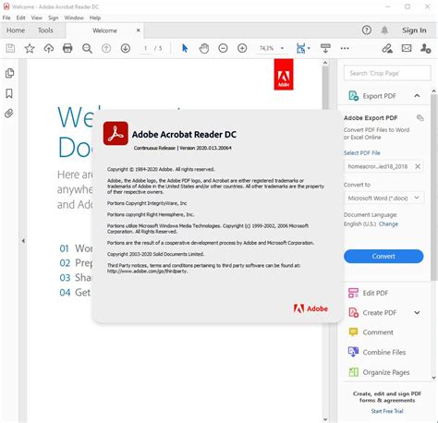
Task: Zoom in with the plus circle icon
Action: click(242, 48)
